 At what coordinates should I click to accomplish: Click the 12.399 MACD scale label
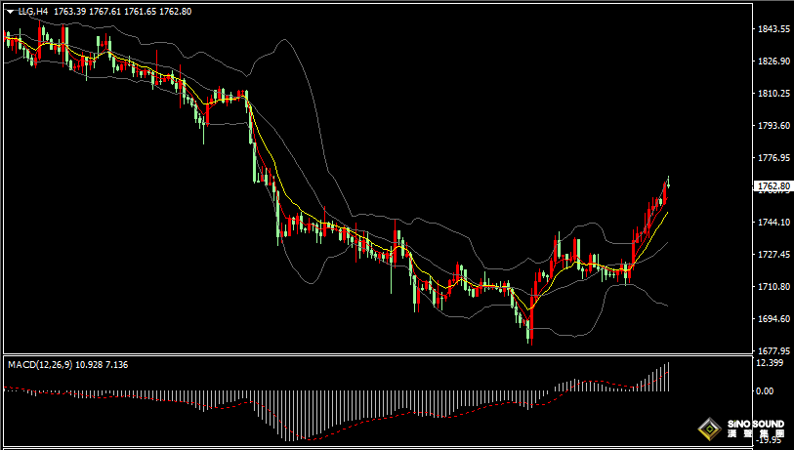771,363
